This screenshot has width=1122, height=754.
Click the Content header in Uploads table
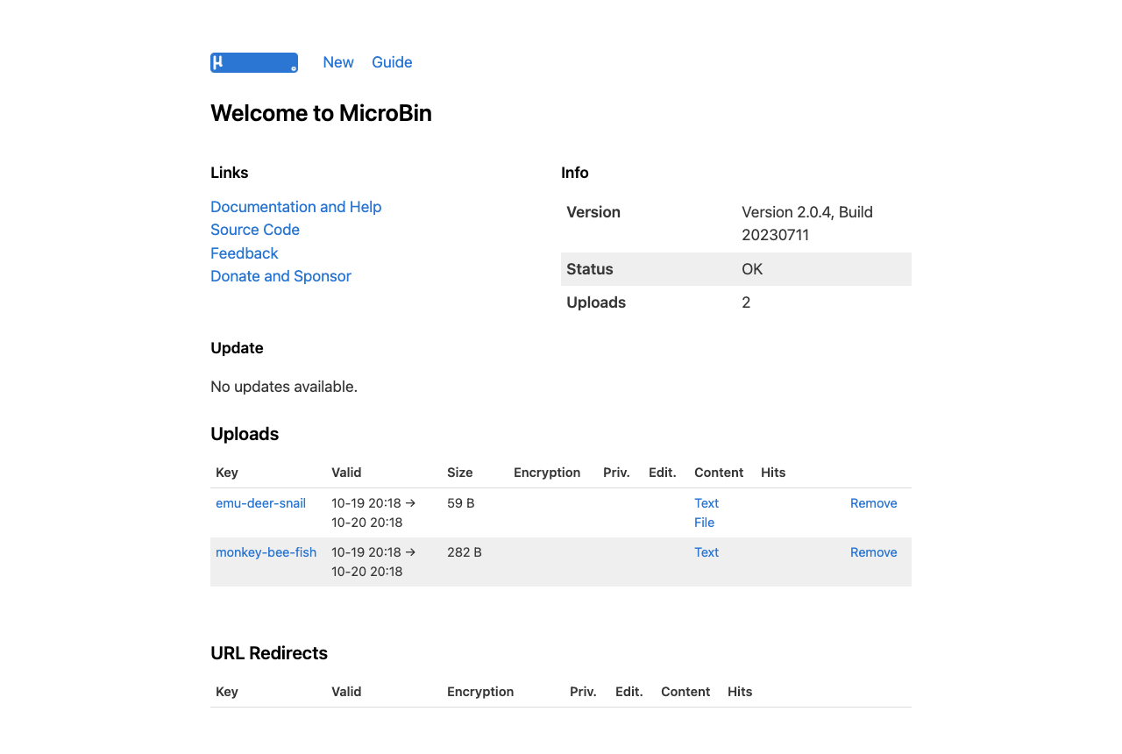[719, 473]
